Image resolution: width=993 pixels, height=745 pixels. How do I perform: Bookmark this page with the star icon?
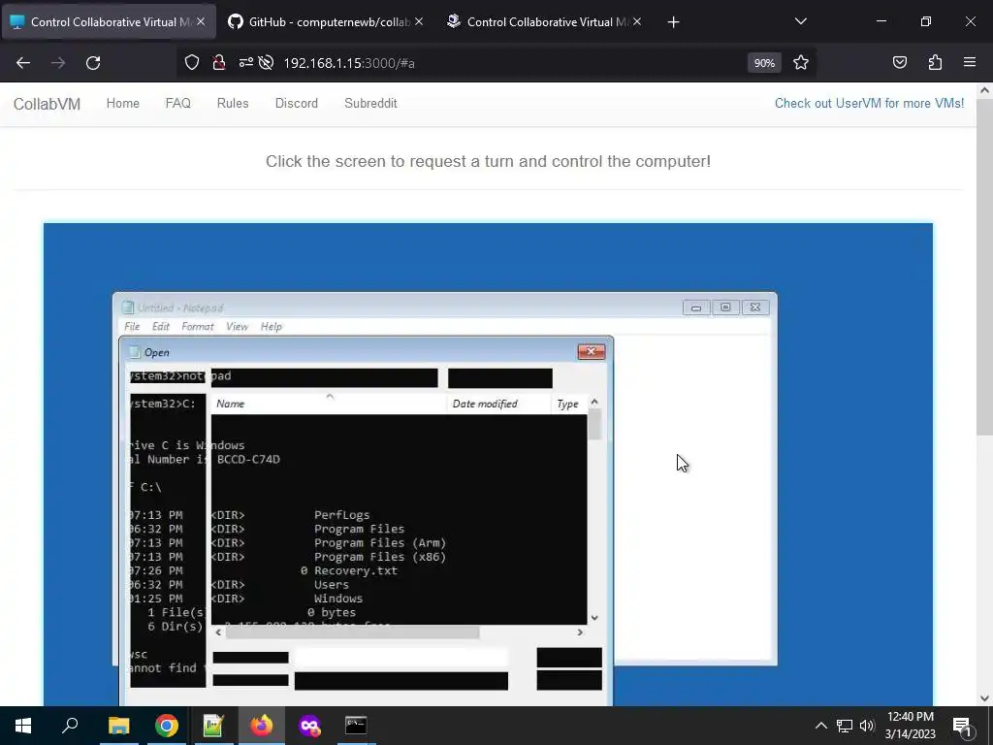coord(800,62)
